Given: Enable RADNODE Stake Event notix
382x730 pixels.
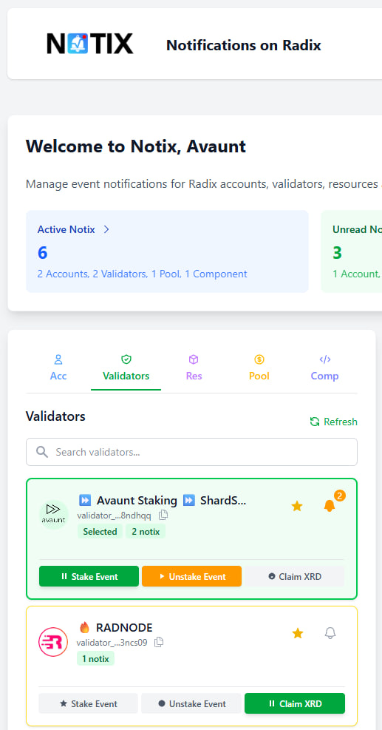Looking at the screenshot, I should [89, 703].
